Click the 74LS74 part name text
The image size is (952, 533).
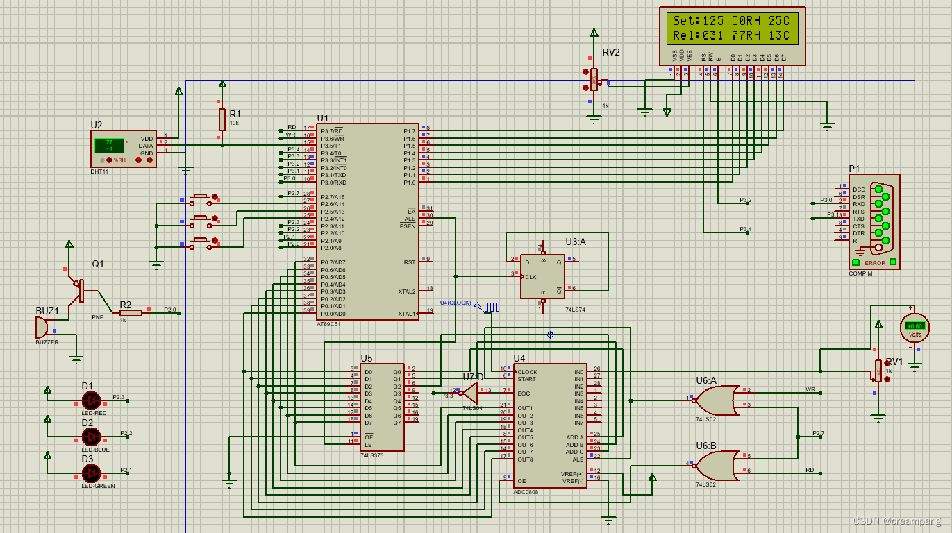(x=575, y=309)
